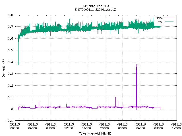Click the 0.5 y-axis tick label

pyautogui.click(x=10, y=50)
